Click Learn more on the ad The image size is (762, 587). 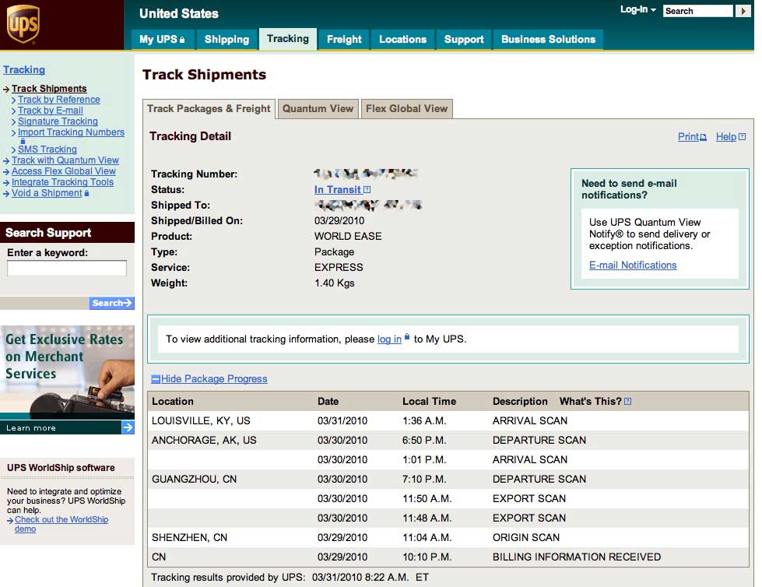point(31,428)
